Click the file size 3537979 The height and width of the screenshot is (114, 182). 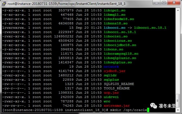pos(66,11)
